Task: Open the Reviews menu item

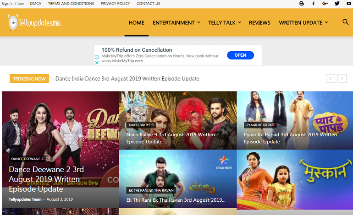Action: click(x=259, y=23)
